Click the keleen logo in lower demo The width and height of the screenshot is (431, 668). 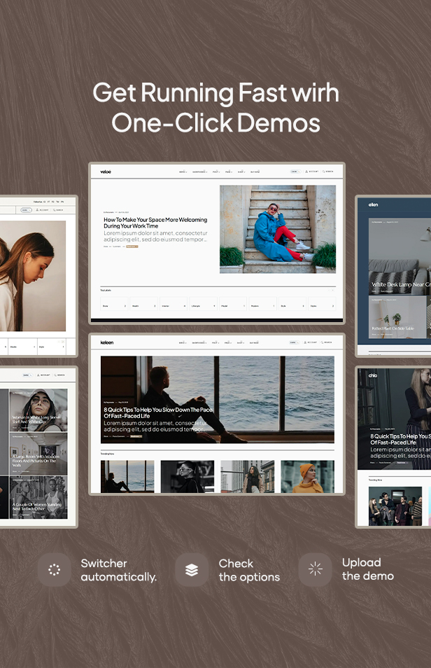[x=107, y=342]
